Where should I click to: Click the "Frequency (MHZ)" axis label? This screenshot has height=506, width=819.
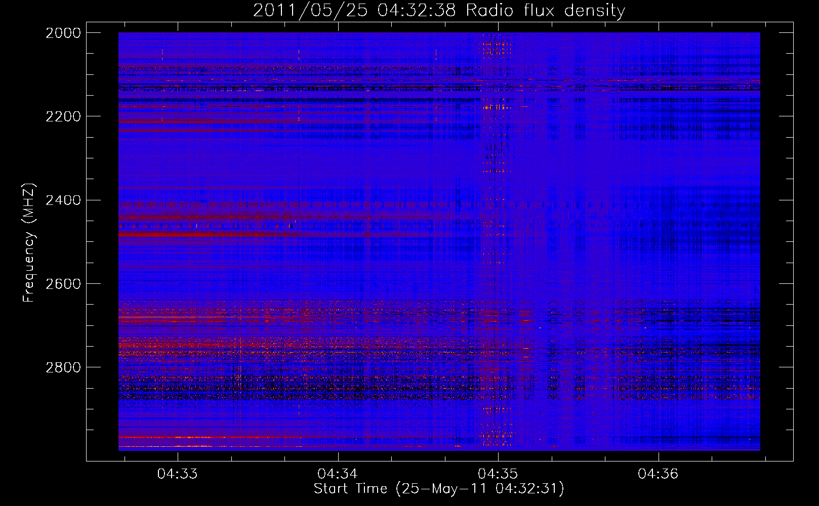29,243
